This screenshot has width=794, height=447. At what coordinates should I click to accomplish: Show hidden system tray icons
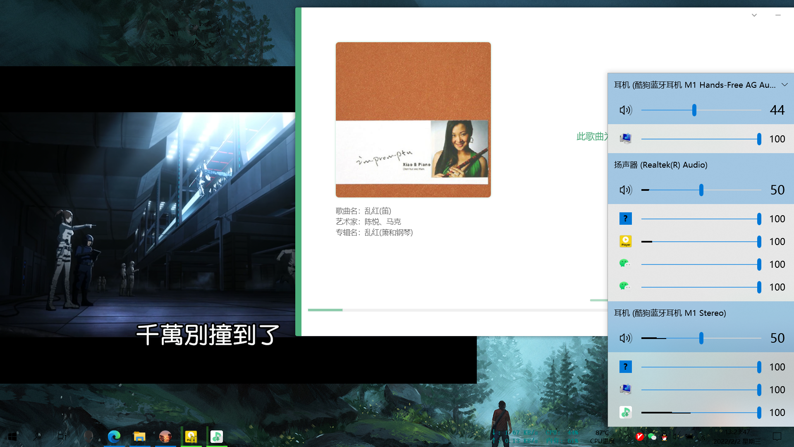pos(627,436)
